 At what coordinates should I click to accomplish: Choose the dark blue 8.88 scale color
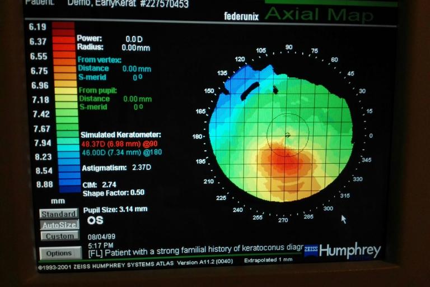point(63,184)
